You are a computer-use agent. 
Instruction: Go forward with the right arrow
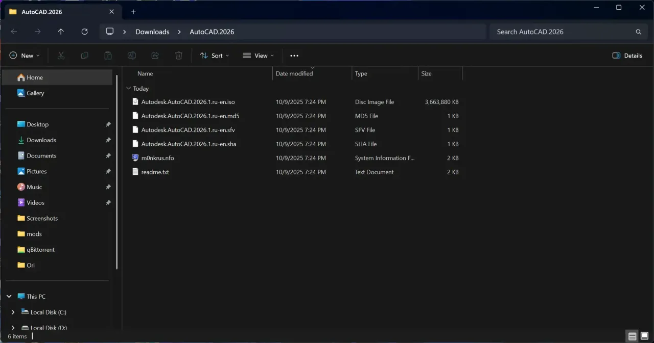(37, 32)
